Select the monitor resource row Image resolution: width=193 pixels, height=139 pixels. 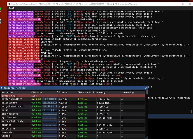(73, 125)
